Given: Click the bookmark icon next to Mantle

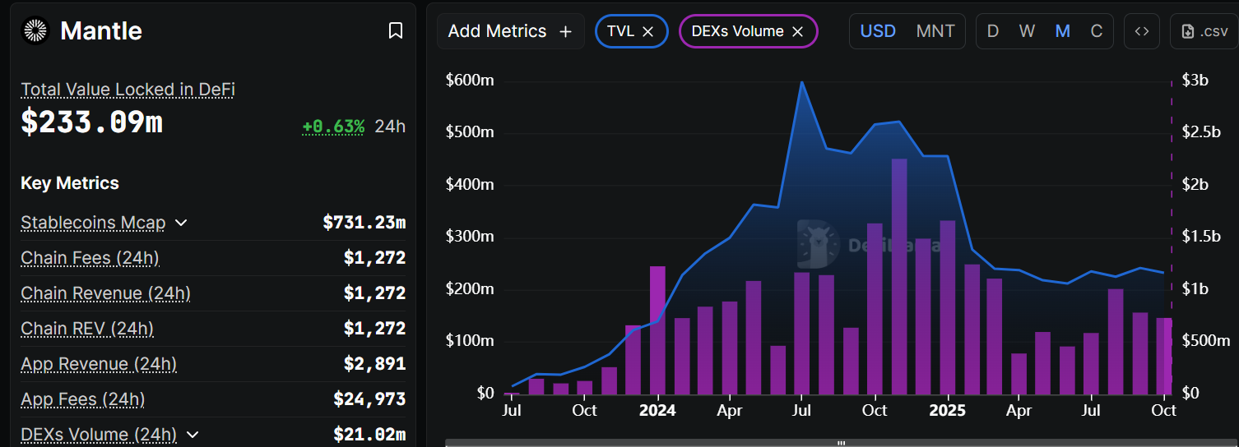Looking at the screenshot, I should pos(396,31).
